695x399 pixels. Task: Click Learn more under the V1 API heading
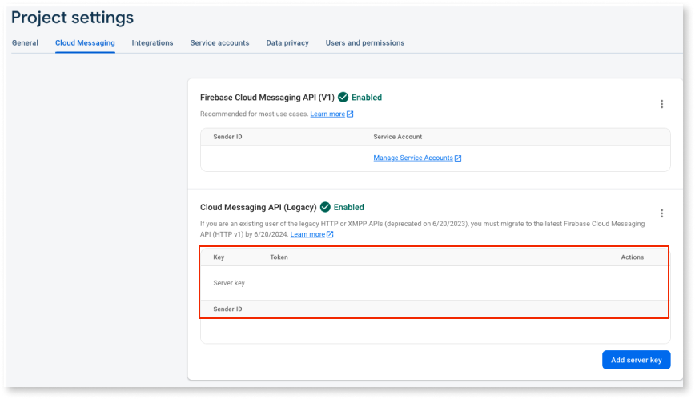pos(327,114)
